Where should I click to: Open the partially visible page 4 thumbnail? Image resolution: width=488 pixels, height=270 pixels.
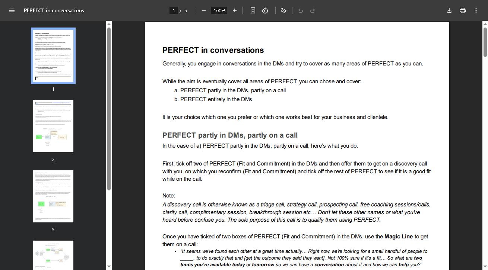click(53, 255)
